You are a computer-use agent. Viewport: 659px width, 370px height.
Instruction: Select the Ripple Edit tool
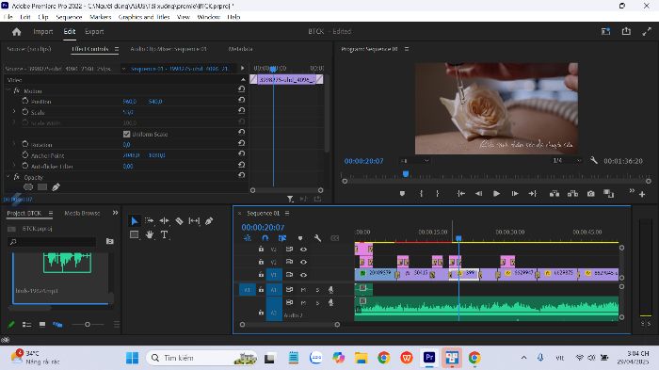click(x=164, y=220)
